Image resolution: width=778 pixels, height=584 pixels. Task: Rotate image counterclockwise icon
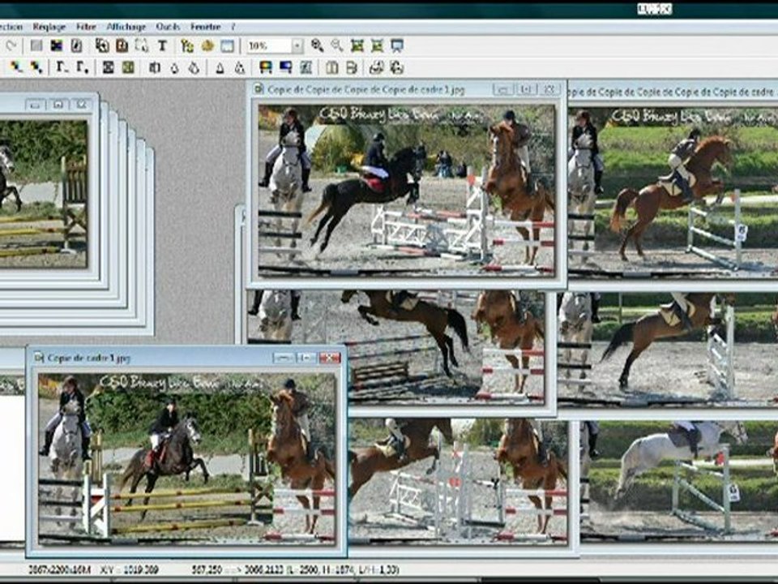pyautogui.click(x=377, y=67)
